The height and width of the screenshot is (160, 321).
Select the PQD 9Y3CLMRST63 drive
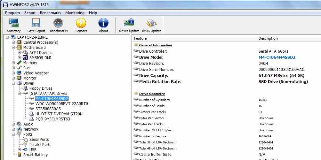pos(52,119)
